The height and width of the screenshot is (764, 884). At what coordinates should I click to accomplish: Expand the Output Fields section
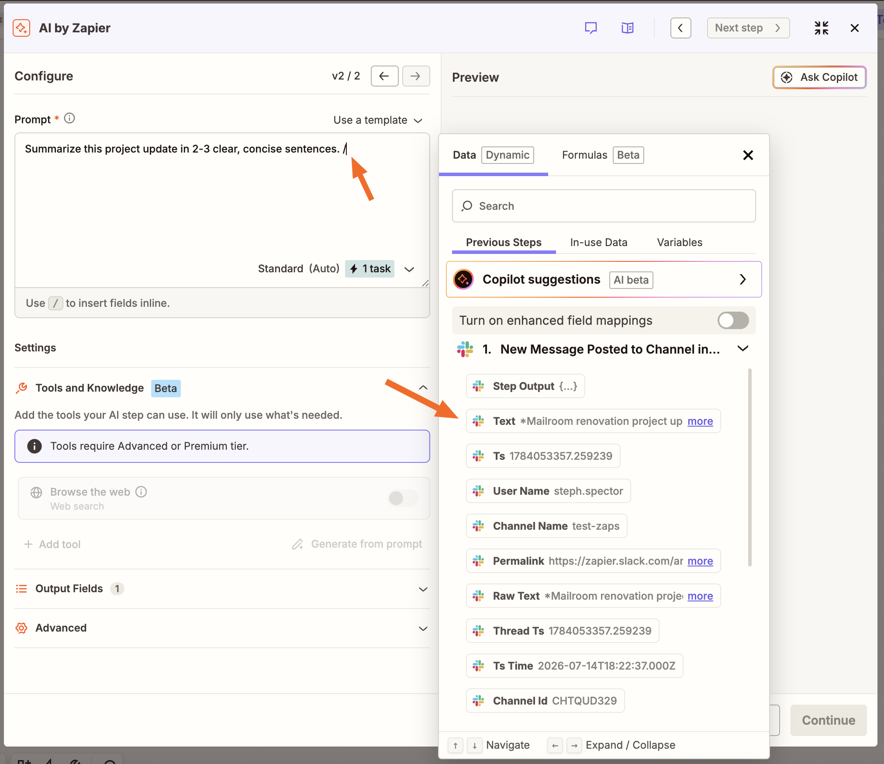(423, 589)
